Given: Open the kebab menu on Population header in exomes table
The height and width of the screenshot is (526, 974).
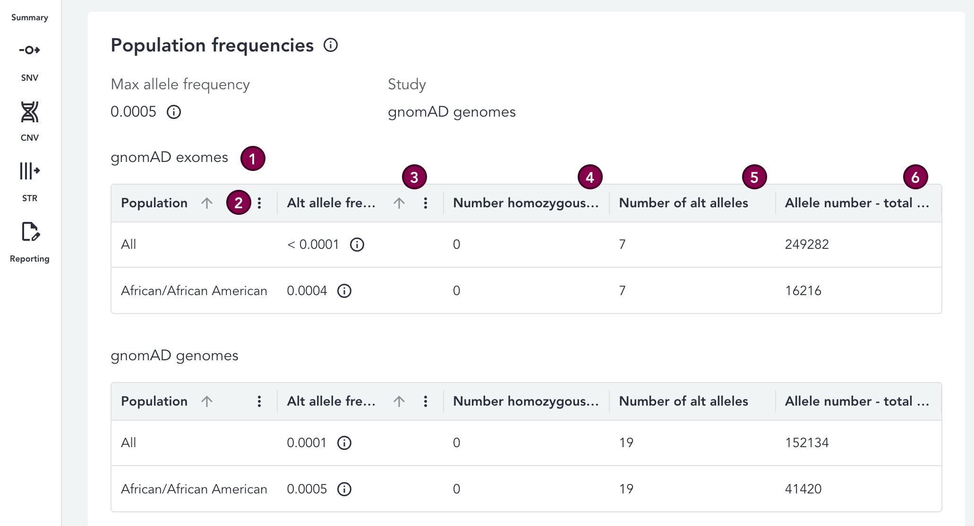Looking at the screenshot, I should pos(260,203).
